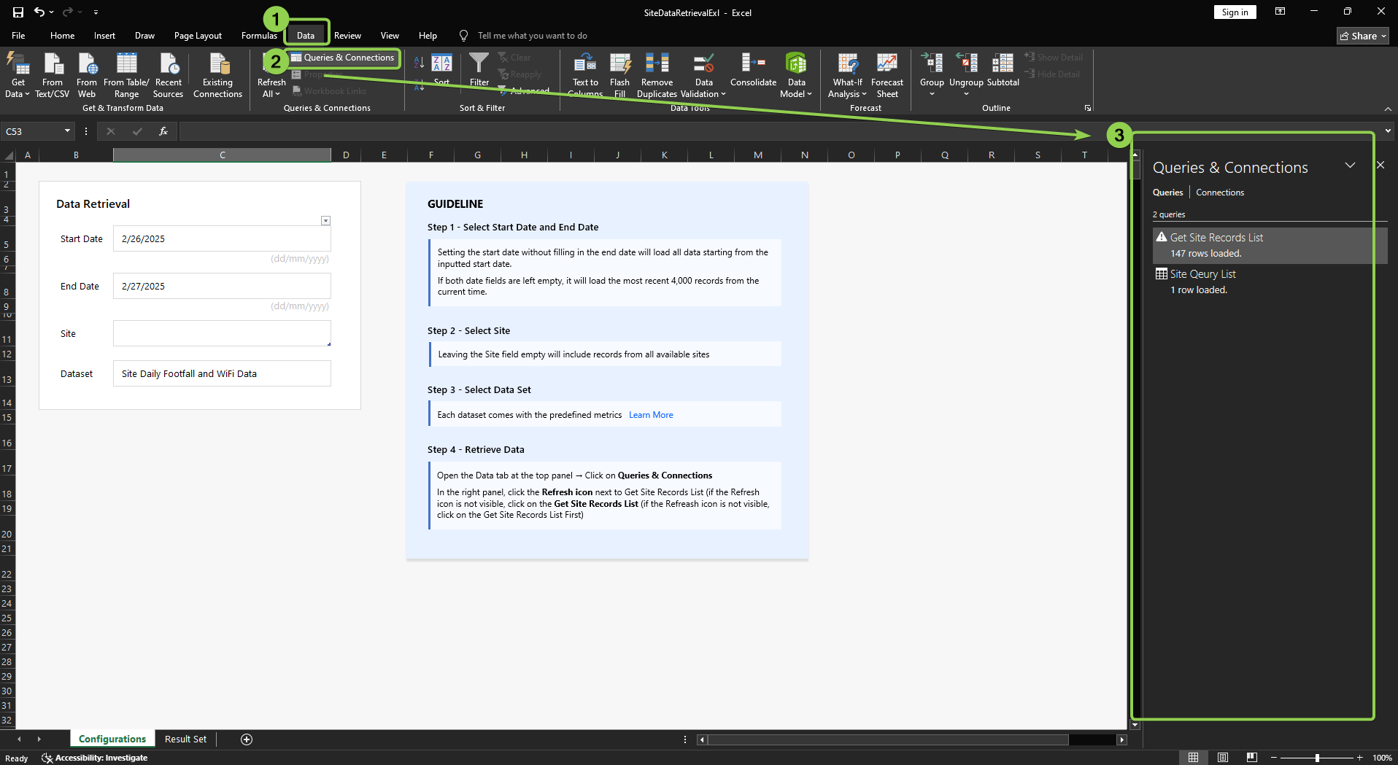Viewport: 1398px width, 765px height.
Task: Run Flash Fill
Action: [x=619, y=75]
